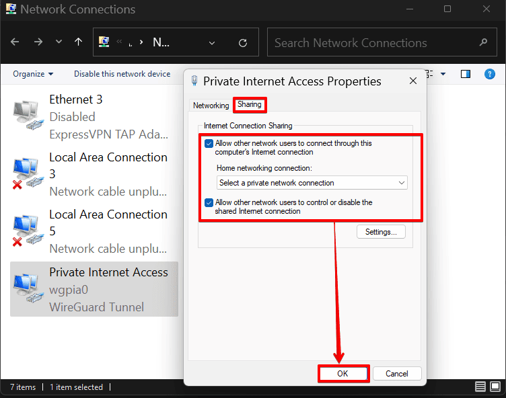
Task: Toggle the preview pane icon
Action: (x=466, y=74)
